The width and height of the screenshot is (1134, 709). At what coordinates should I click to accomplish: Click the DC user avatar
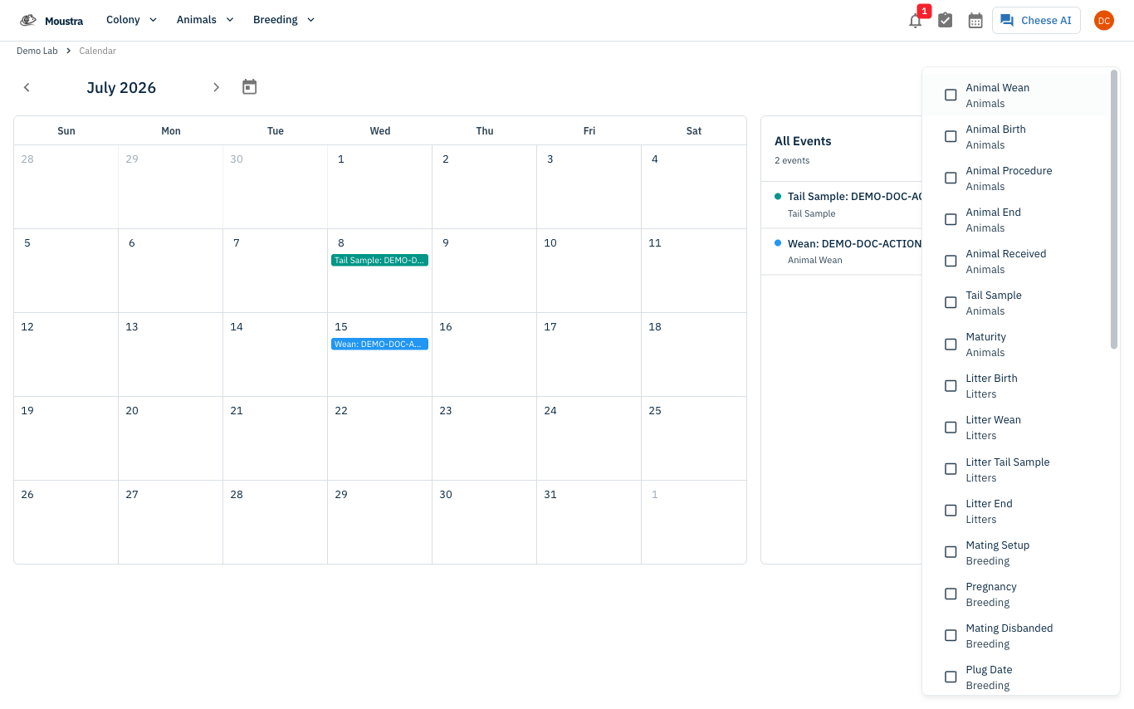click(1103, 21)
